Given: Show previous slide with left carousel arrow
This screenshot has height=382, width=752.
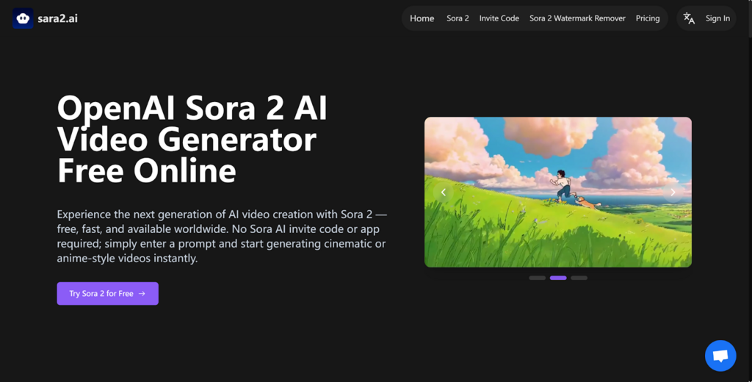Looking at the screenshot, I should pyautogui.click(x=444, y=192).
